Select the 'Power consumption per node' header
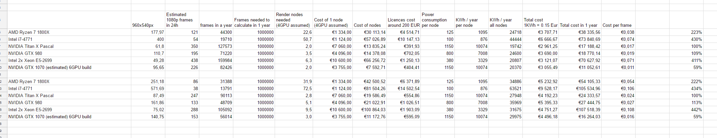Viewport: 717px width, 138px height. 437,20
